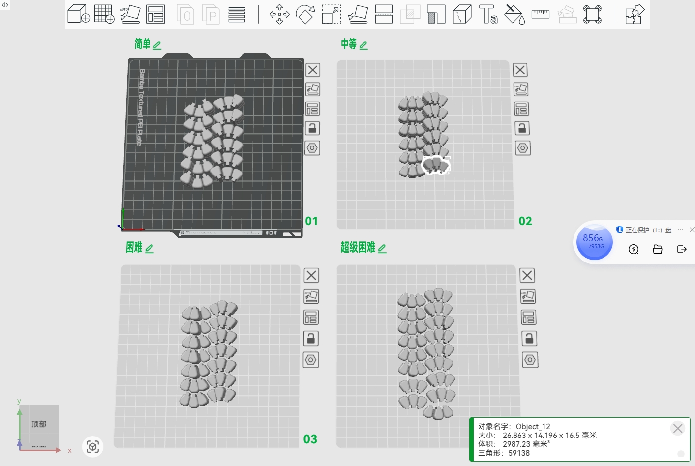695x466 pixels.
Task: Auto orient objects on plate 01
Action: pos(313,89)
